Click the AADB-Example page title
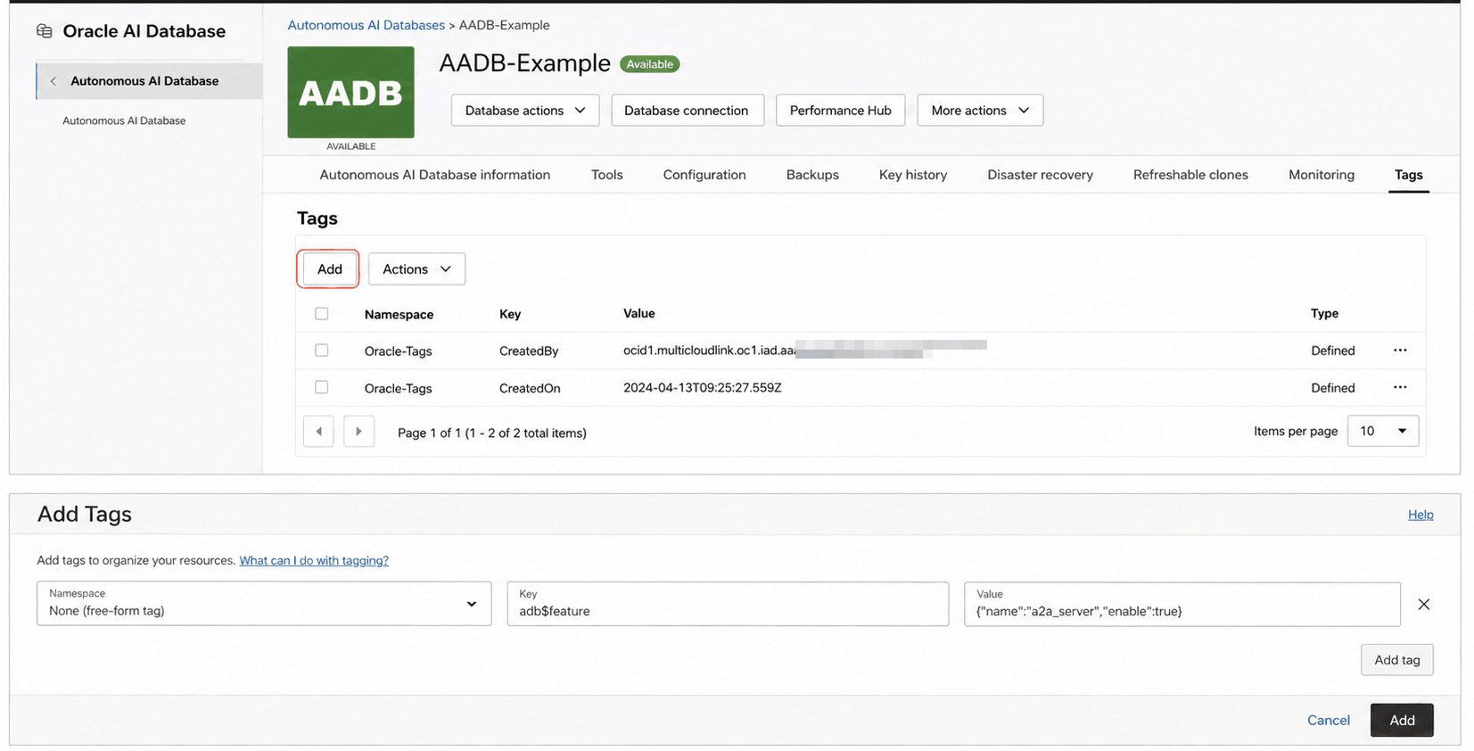Viewport: 1474px width, 751px height. [x=524, y=63]
